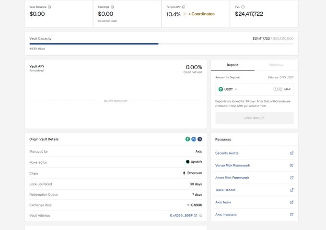Open the USDT token dropdown chevron
This screenshot has height=230, width=326.
tap(236, 89)
